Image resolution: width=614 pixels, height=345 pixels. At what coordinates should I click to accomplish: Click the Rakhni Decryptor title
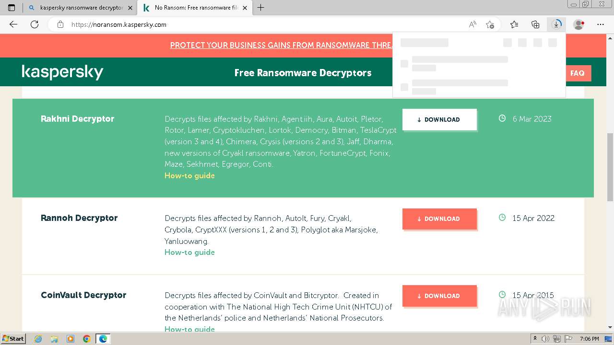[x=77, y=119]
